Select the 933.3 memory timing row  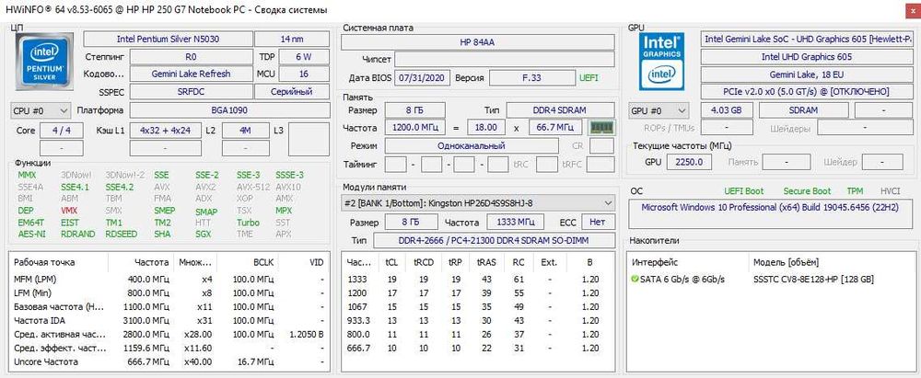[478, 320]
